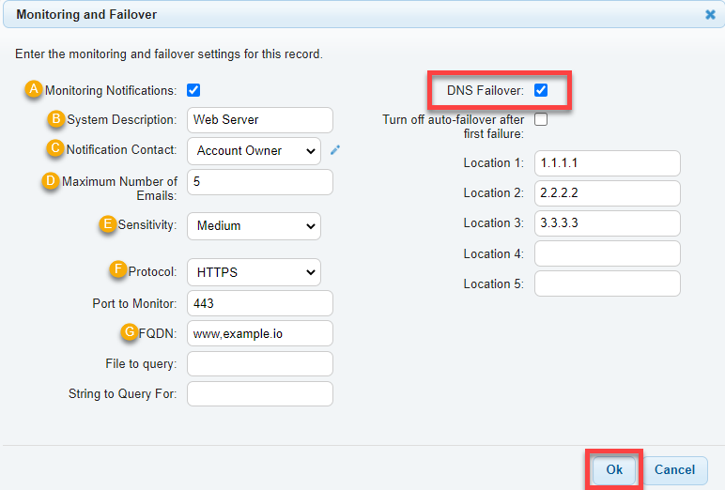Click into the Location 4 input box
Viewport: 725px width, 490px height.
(x=607, y=253)
